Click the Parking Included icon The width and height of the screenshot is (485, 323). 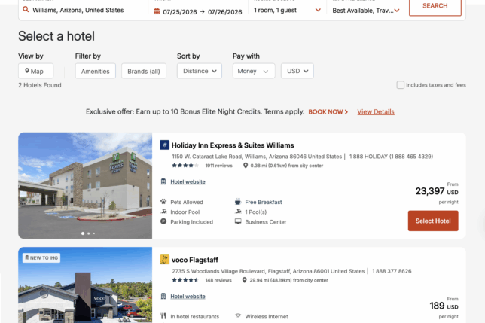coord(163,221)
